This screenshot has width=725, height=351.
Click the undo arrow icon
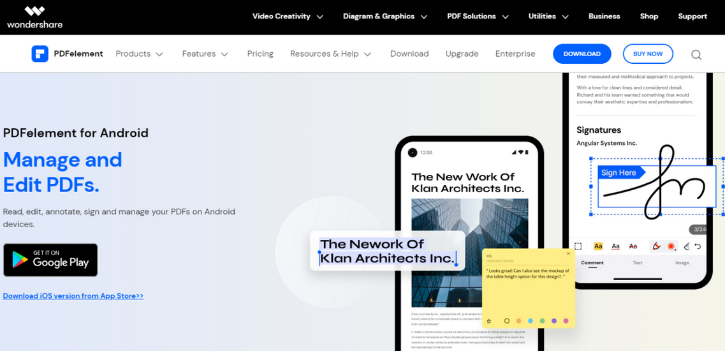(x=698, y=246)
